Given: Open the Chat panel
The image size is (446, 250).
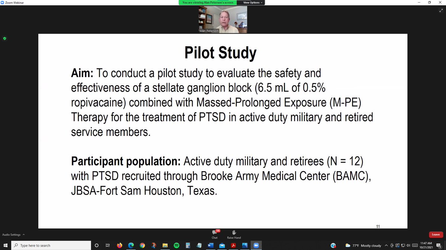Looking at the screenshot, I should (x=215, y=234).
